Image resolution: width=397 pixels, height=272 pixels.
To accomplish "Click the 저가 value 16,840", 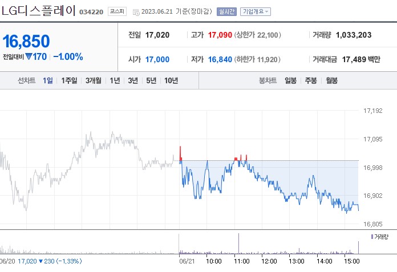I will point(220,59).
